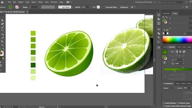
Task: Click the darkest green swatch square on canvas
Action: tap(33, 65)
